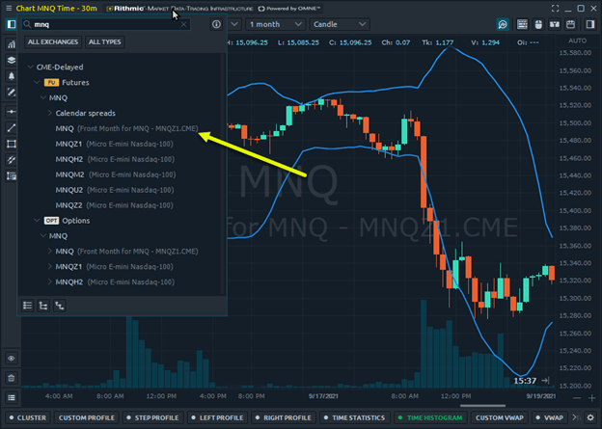Screen dimensions: 602x429
Task: Filter by ALL EXCHANGES
Action: (53, 41)
